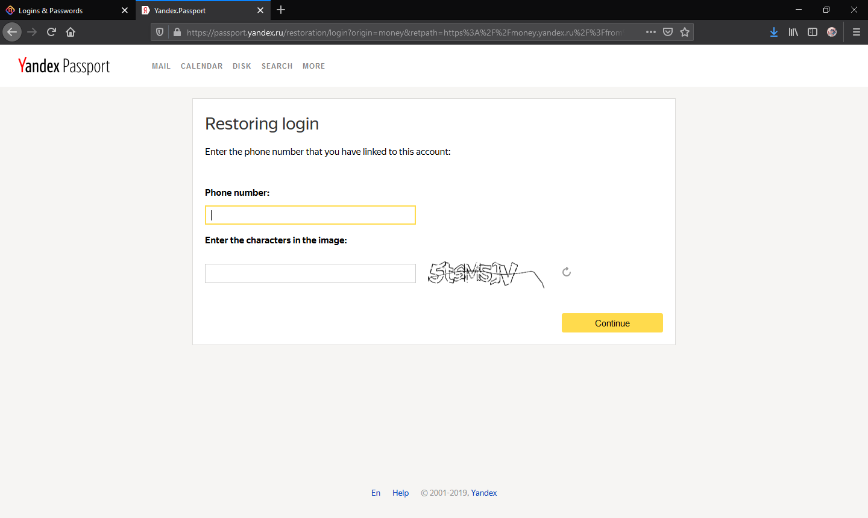Viewport: 868px width, 518px height.
Task: Open DISK in Yandex navigation
Action: click(x=242, y=66)
